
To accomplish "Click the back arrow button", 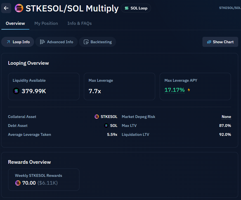I will click(x=6, y=8).
